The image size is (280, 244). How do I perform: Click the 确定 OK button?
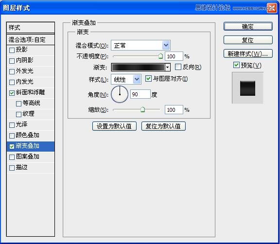(x=248, y=26)
